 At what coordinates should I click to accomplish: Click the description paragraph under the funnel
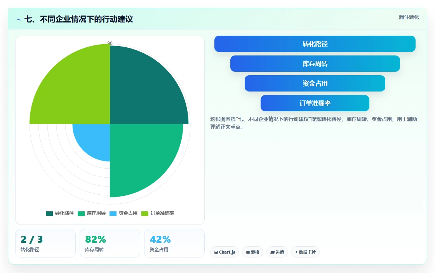pos(313,123)
